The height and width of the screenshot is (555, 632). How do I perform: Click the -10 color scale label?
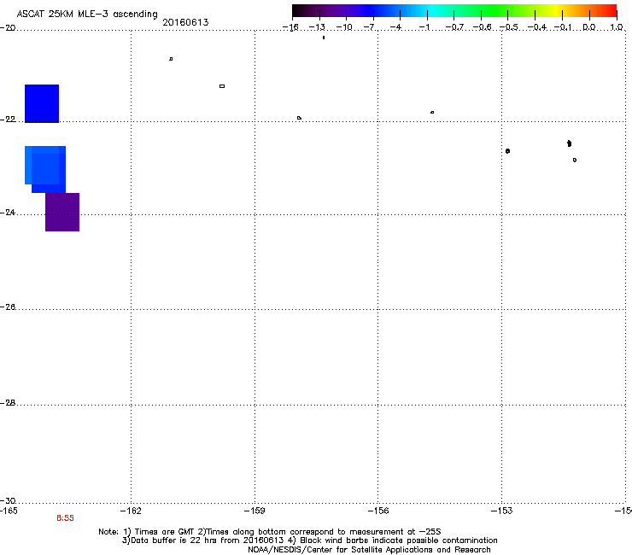(344, 27)
